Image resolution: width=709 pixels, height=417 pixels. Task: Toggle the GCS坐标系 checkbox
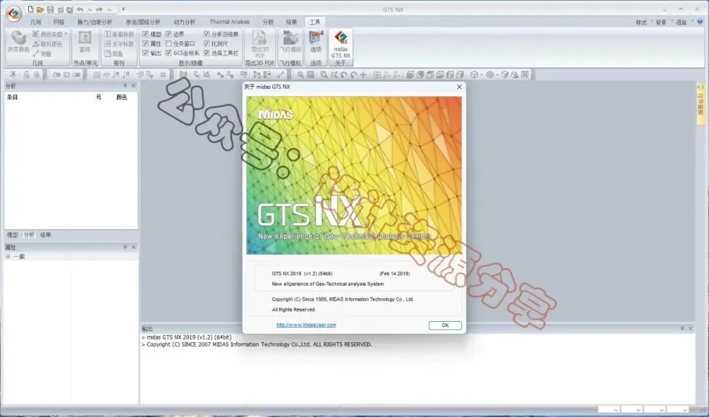point(168,53)
